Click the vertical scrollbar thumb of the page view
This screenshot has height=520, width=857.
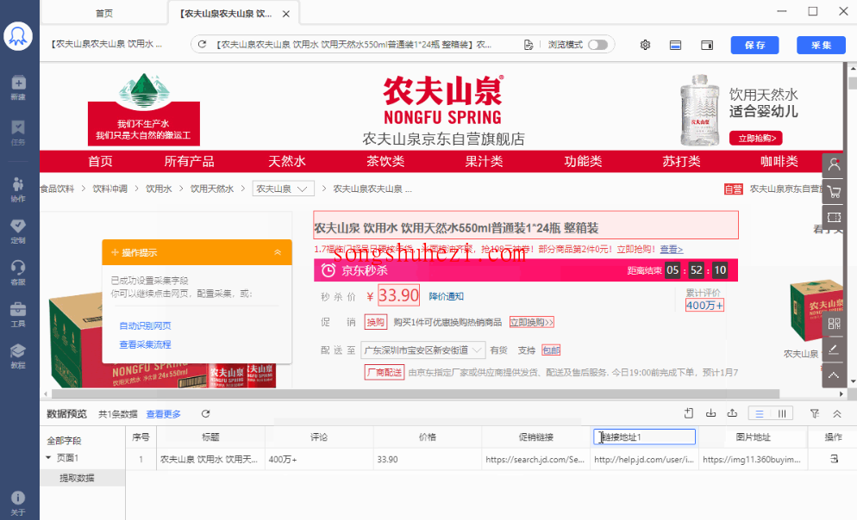(853, 84)
